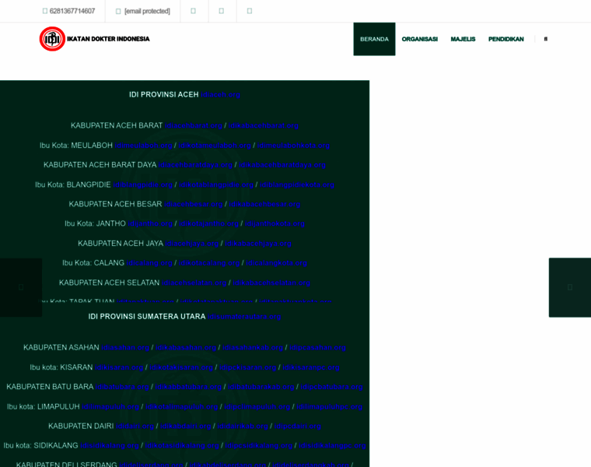This screenshot has height=467, width=591.
Task: Open the idikotacalang.org link
Action: coord(209,263)
